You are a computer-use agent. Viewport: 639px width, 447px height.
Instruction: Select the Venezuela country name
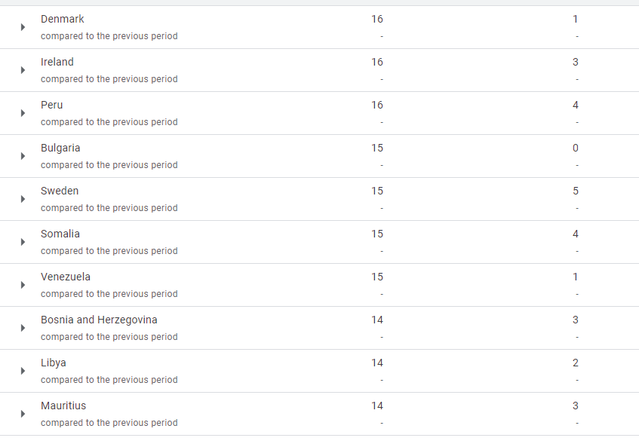[x=66, y=277]
